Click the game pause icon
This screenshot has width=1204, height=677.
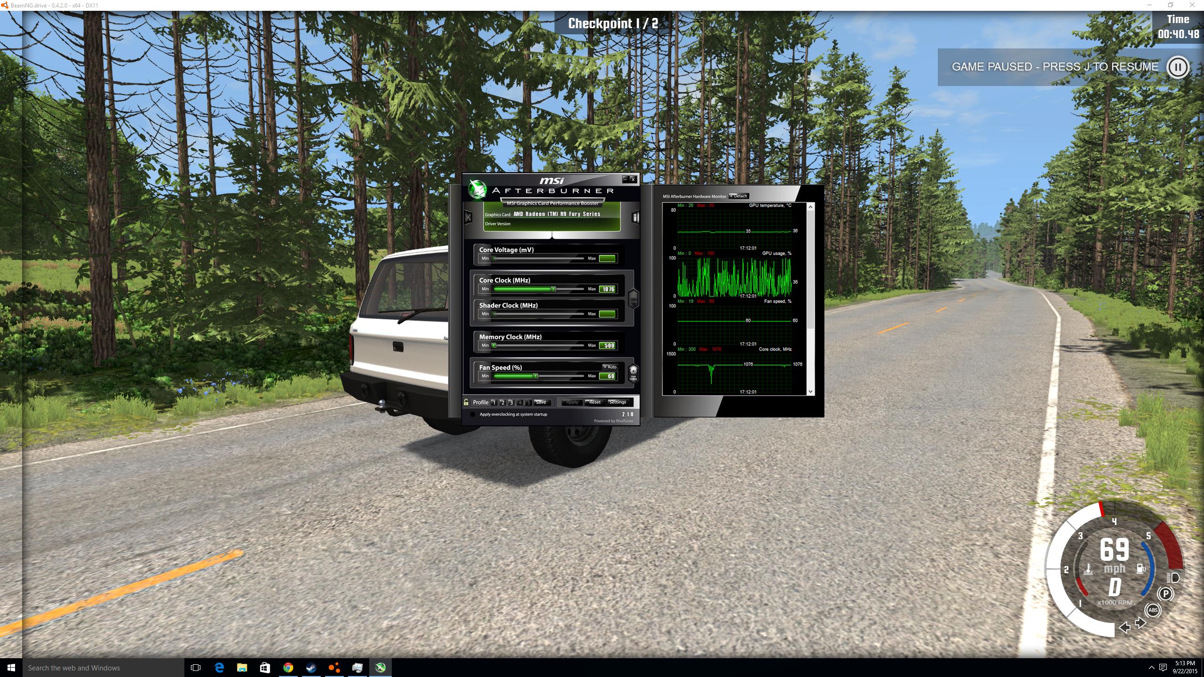pos(1178,67)
